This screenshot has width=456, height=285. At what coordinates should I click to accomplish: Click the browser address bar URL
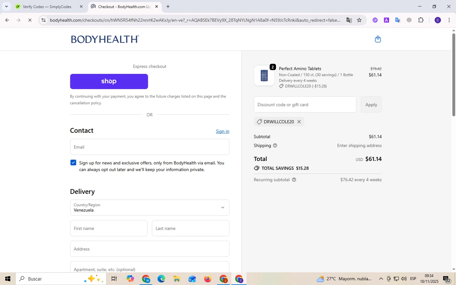point(195,20)
